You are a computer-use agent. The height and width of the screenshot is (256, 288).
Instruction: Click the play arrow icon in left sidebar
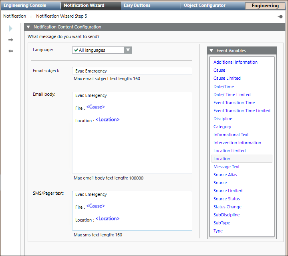11,28
